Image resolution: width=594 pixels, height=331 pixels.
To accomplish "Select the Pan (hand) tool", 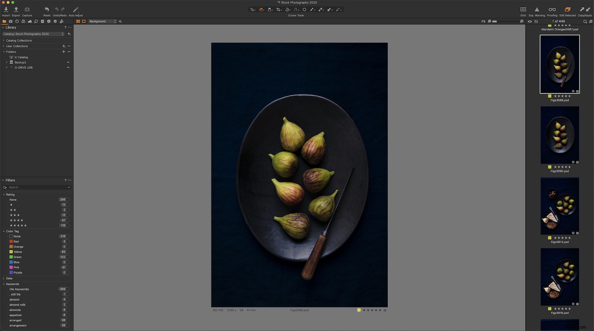I will 261,9.
